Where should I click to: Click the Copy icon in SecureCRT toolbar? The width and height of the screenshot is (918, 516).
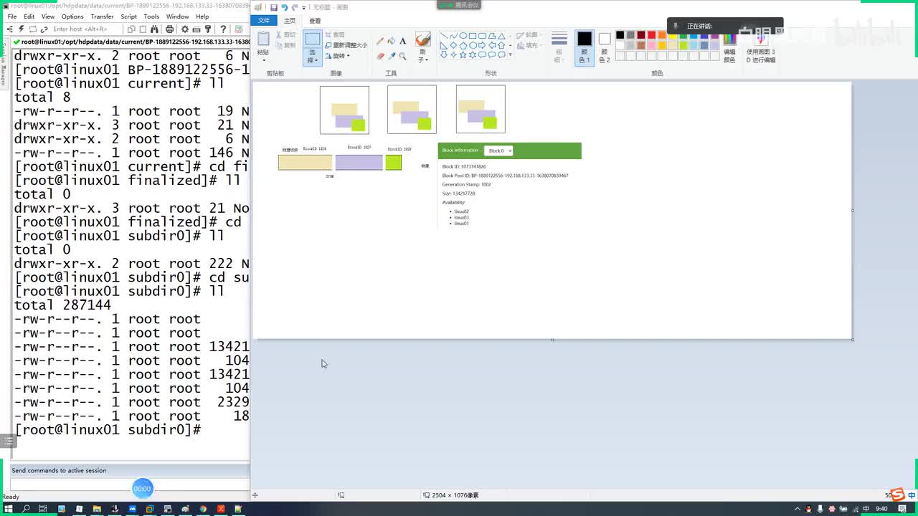[131, 29]
